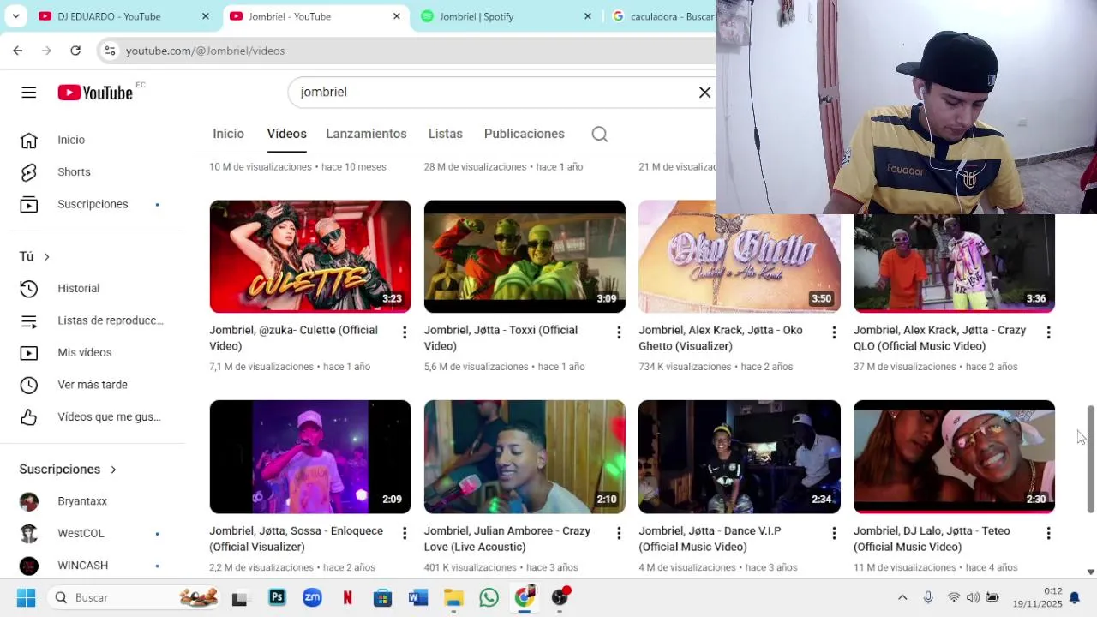Open options menu for Toxxi video
Image resolution: width=1097 pixels, height=617 pixels.
point(619,332)
